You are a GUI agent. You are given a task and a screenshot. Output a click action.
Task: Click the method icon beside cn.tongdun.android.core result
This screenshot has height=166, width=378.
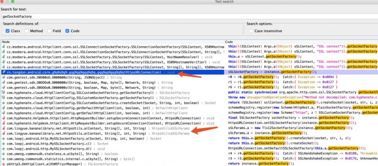[x=4, y=72]
